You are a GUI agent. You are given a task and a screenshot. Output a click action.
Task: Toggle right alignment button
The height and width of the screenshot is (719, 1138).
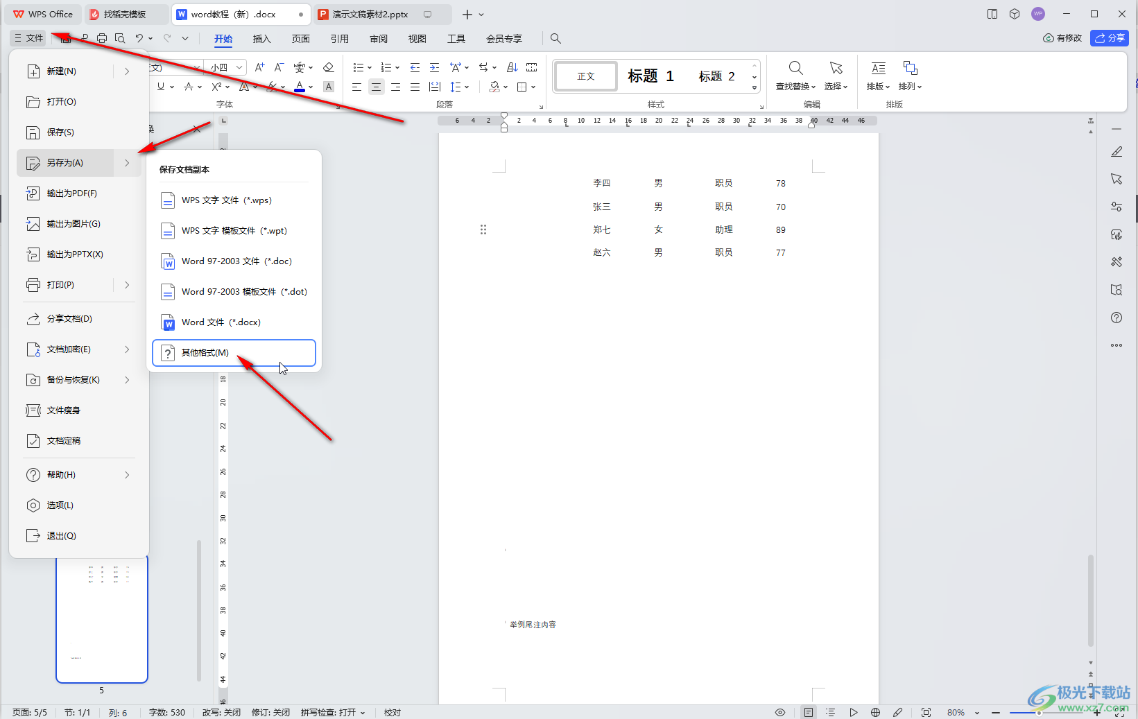395,87
